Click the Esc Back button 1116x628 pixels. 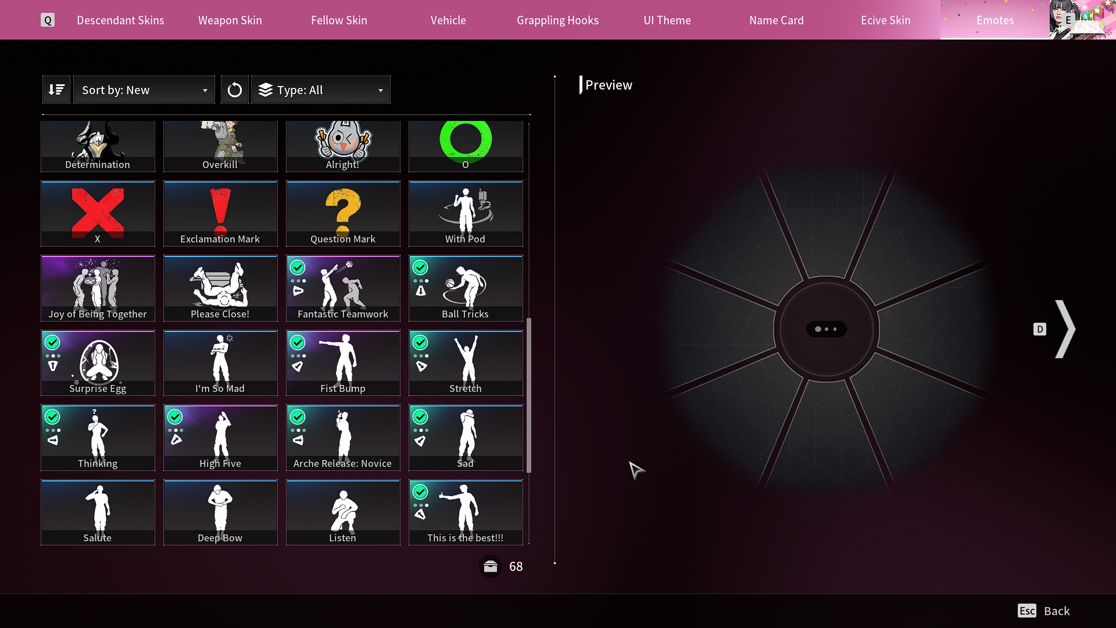click(x=1044, y=611)
